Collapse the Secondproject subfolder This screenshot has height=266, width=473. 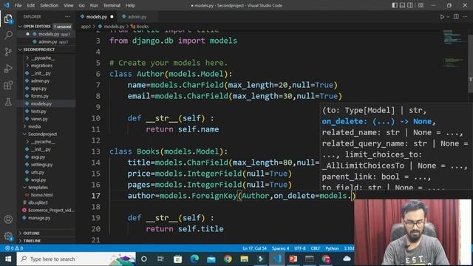[x=42, y=134]
